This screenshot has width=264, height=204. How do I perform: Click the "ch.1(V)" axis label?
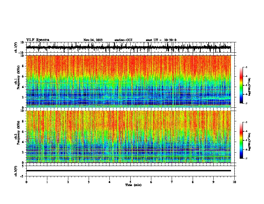click(x=16, y=47)
